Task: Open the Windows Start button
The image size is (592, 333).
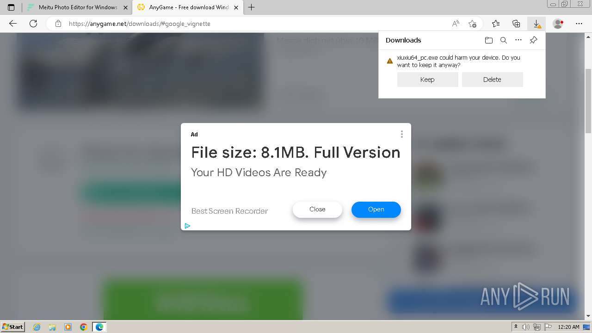Action: (x=12, y=327)
